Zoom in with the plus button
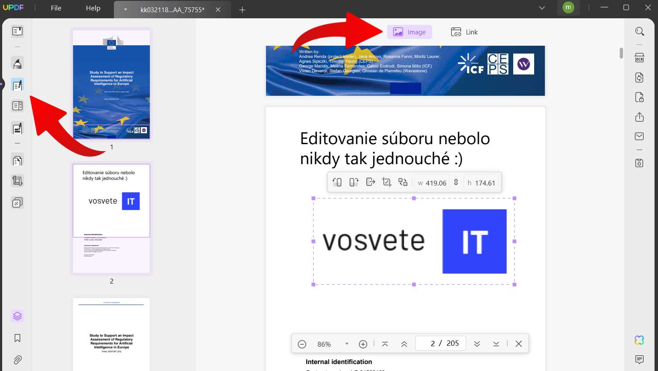Image resolution: width=658 pixels, height=371 pixels. (363, 344)
